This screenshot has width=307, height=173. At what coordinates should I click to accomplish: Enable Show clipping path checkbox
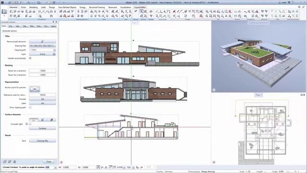click(30, 108)
